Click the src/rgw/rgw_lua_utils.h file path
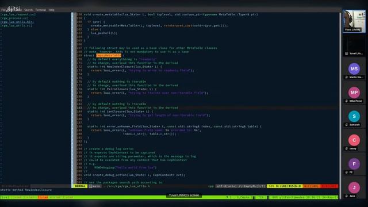The width and height of the screenshot is (368, 207). (x=126, y=186)
